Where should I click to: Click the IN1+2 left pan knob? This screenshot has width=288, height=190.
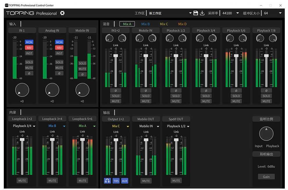(x=109, y=38)
